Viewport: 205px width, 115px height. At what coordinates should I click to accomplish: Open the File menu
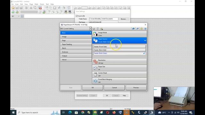click(12, 4)
